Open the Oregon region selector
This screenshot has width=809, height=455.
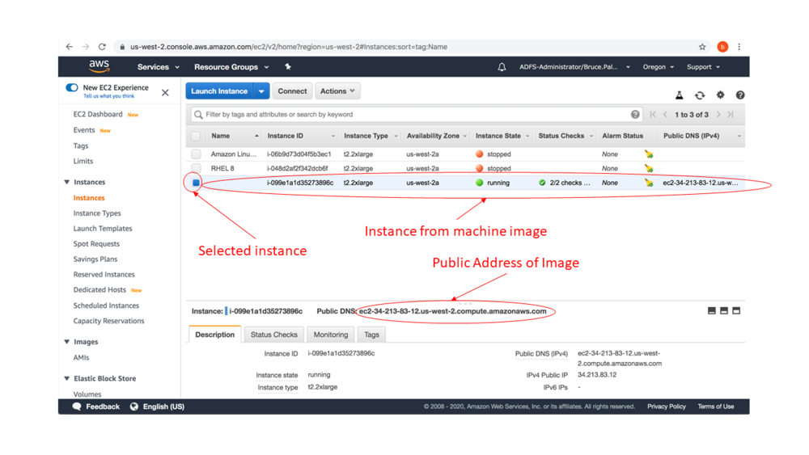[x=659, y=67]
